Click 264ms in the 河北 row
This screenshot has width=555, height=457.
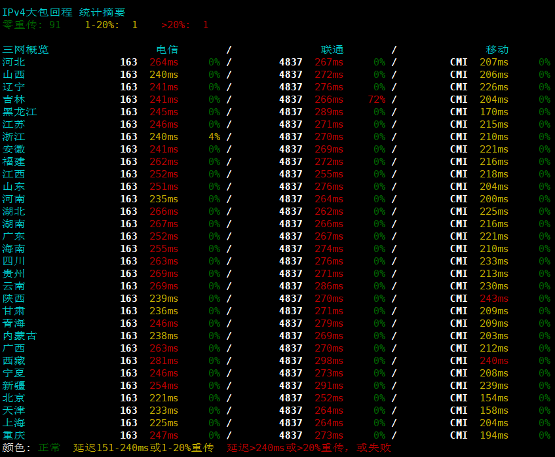(x=164, y=62)
